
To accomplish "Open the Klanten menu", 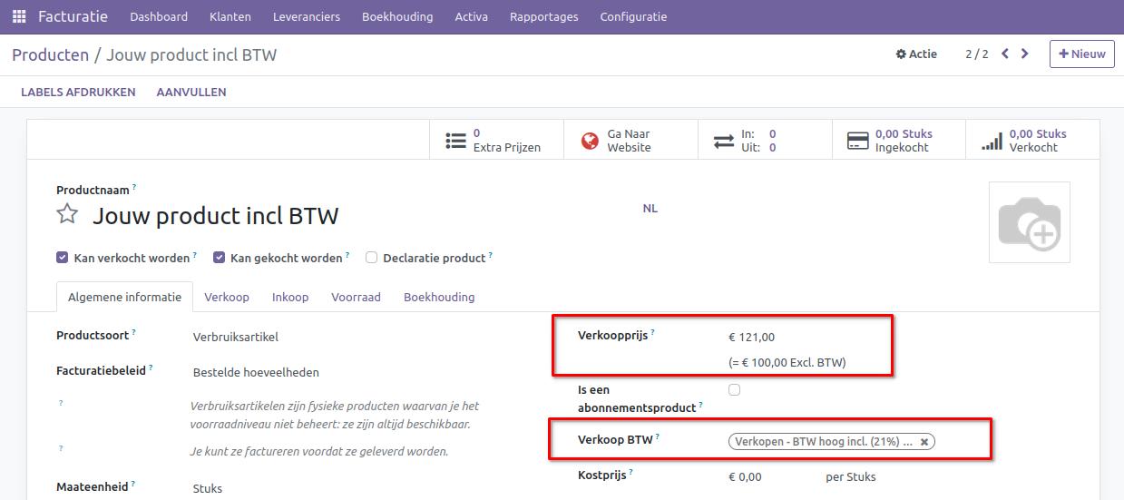I will (x=230, y=16).
